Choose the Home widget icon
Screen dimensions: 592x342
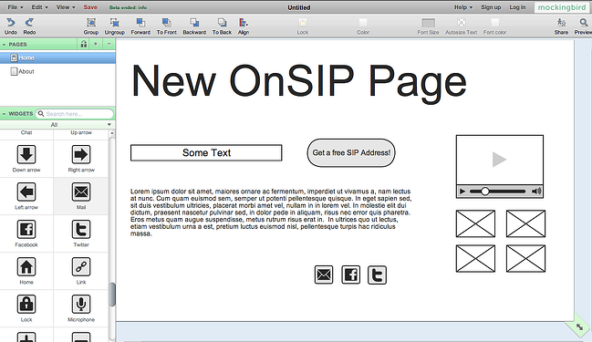click(x=26, y=266)
